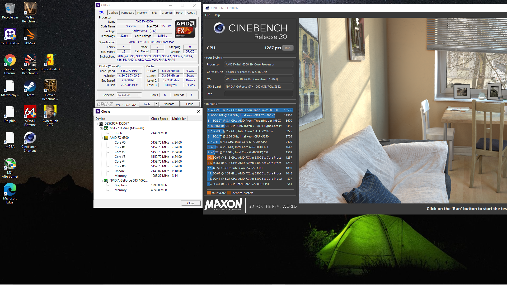Viewport: 507px width, 285px height.
Task: Launch 3DMark desktop shortcut
Action: pyautogui.click(x=30, y=36)
